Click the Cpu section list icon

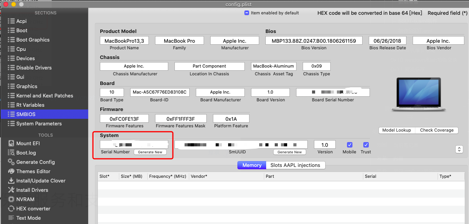[x=11, y=49]
